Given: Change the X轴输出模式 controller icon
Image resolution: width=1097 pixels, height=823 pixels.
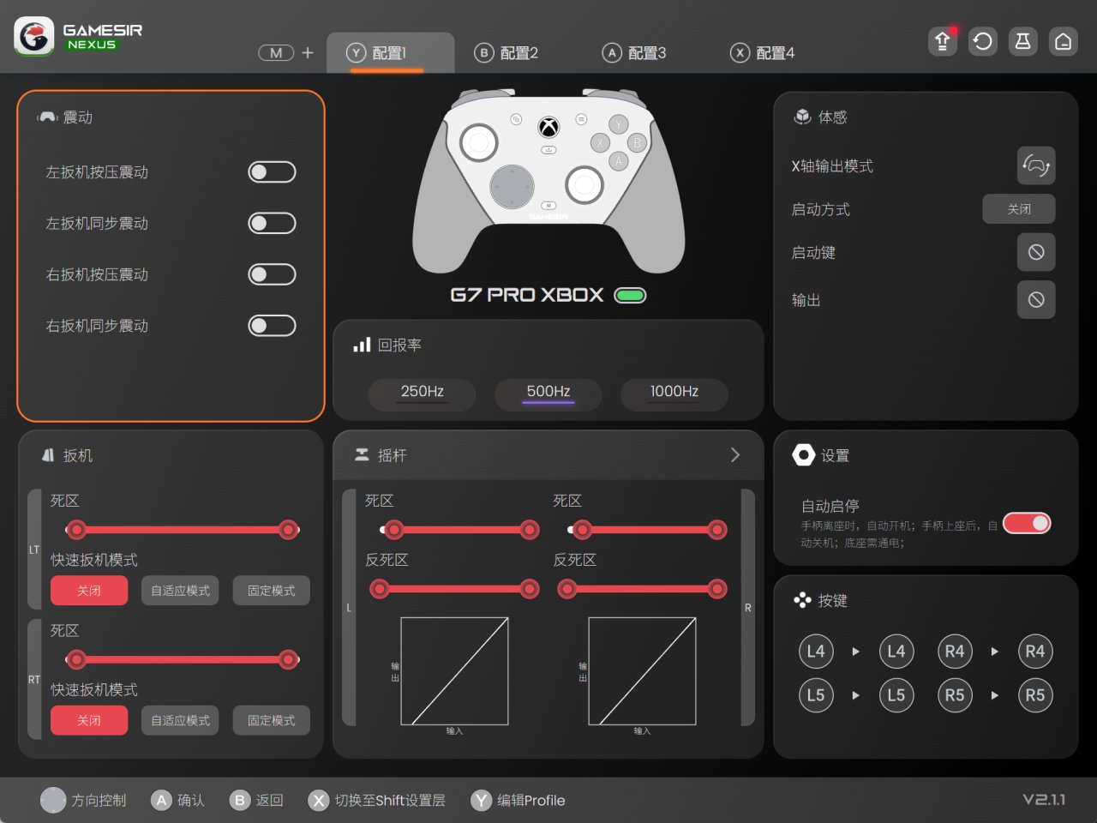Looking at the screenshot, I should tap(1036, 165).
